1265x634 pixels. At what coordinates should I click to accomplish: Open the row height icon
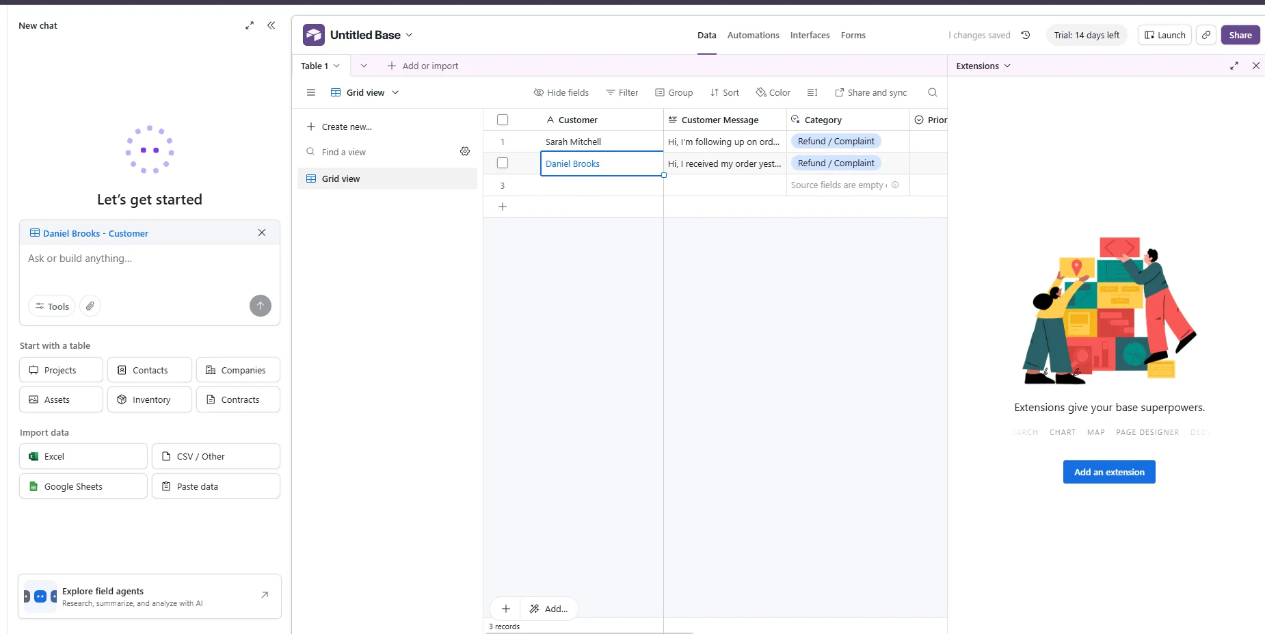(812, 92)
